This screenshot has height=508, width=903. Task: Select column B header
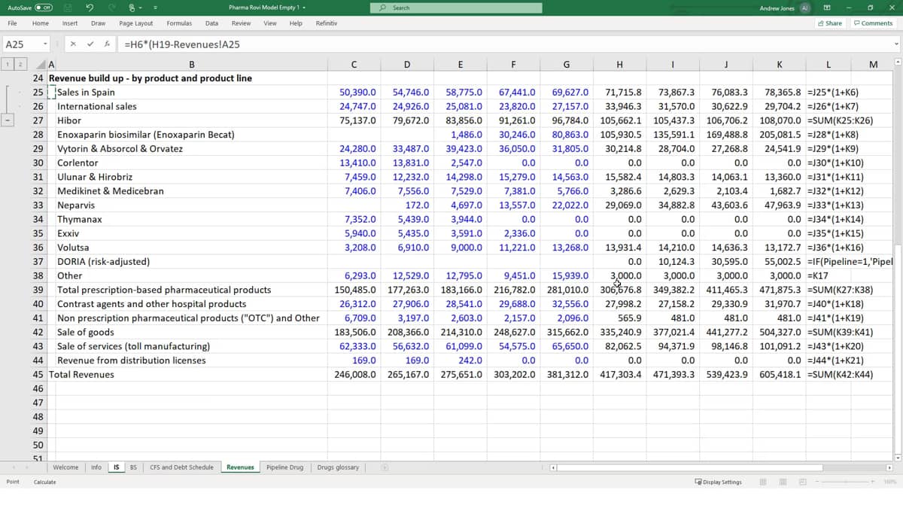click(x=192, y=65)
